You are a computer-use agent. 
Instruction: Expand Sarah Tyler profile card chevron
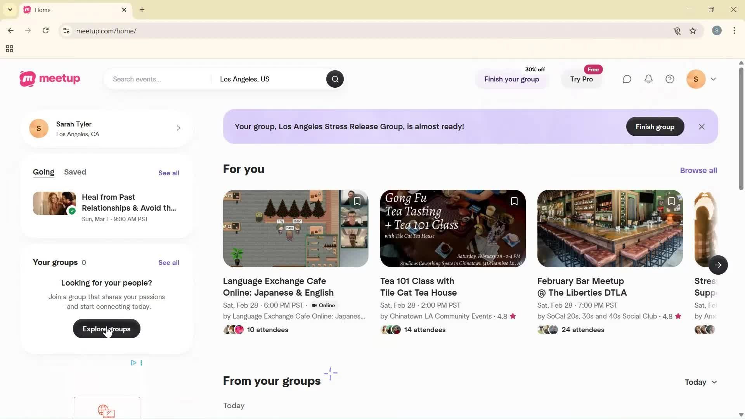178,128
